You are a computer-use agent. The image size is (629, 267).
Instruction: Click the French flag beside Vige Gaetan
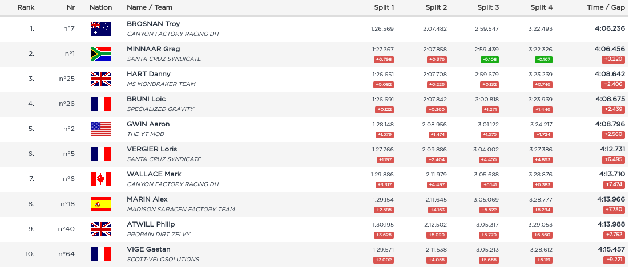pyautogui.click(x=100, y=254)
